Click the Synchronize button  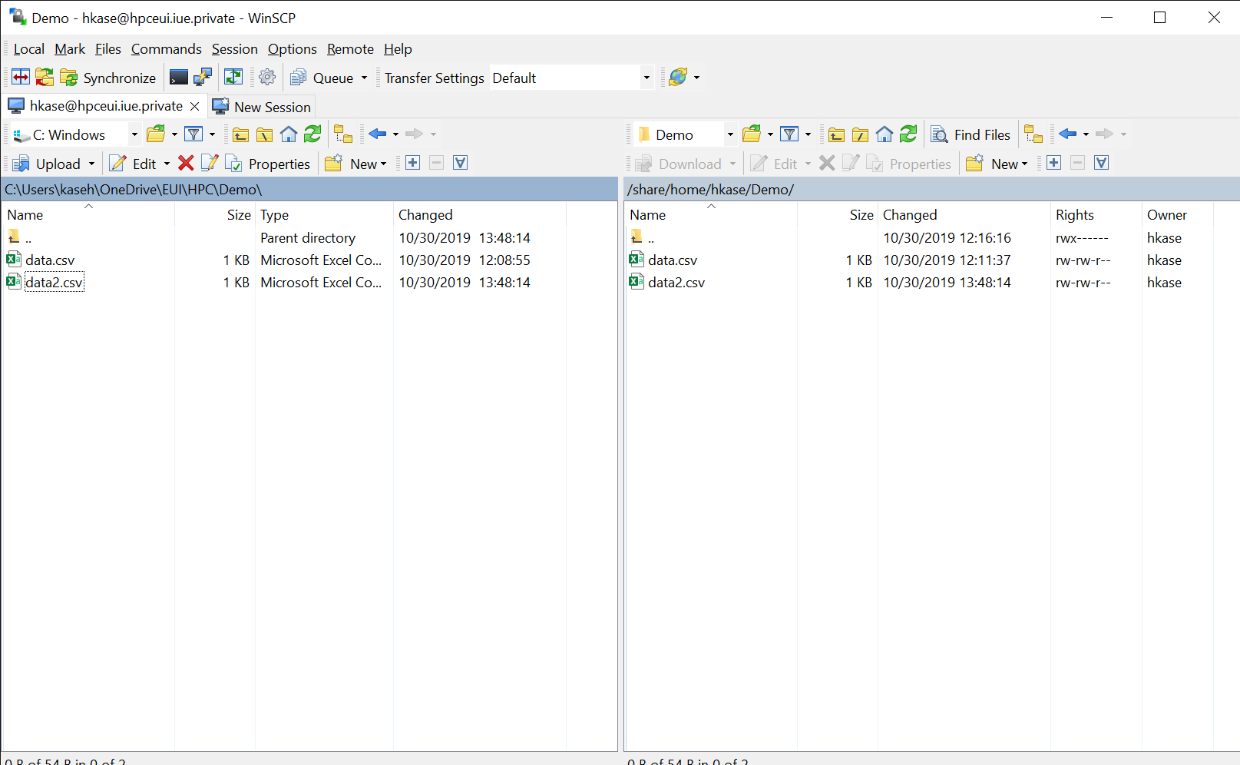click(108, 78)
